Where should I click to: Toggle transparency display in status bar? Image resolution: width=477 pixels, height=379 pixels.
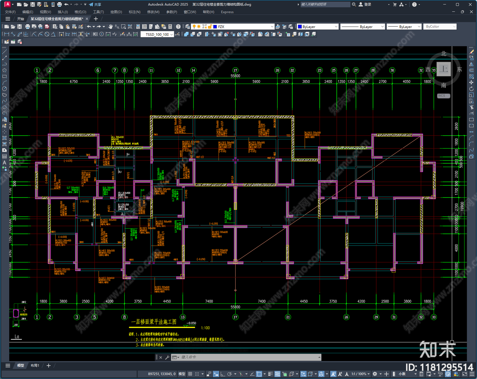[277, 374]
